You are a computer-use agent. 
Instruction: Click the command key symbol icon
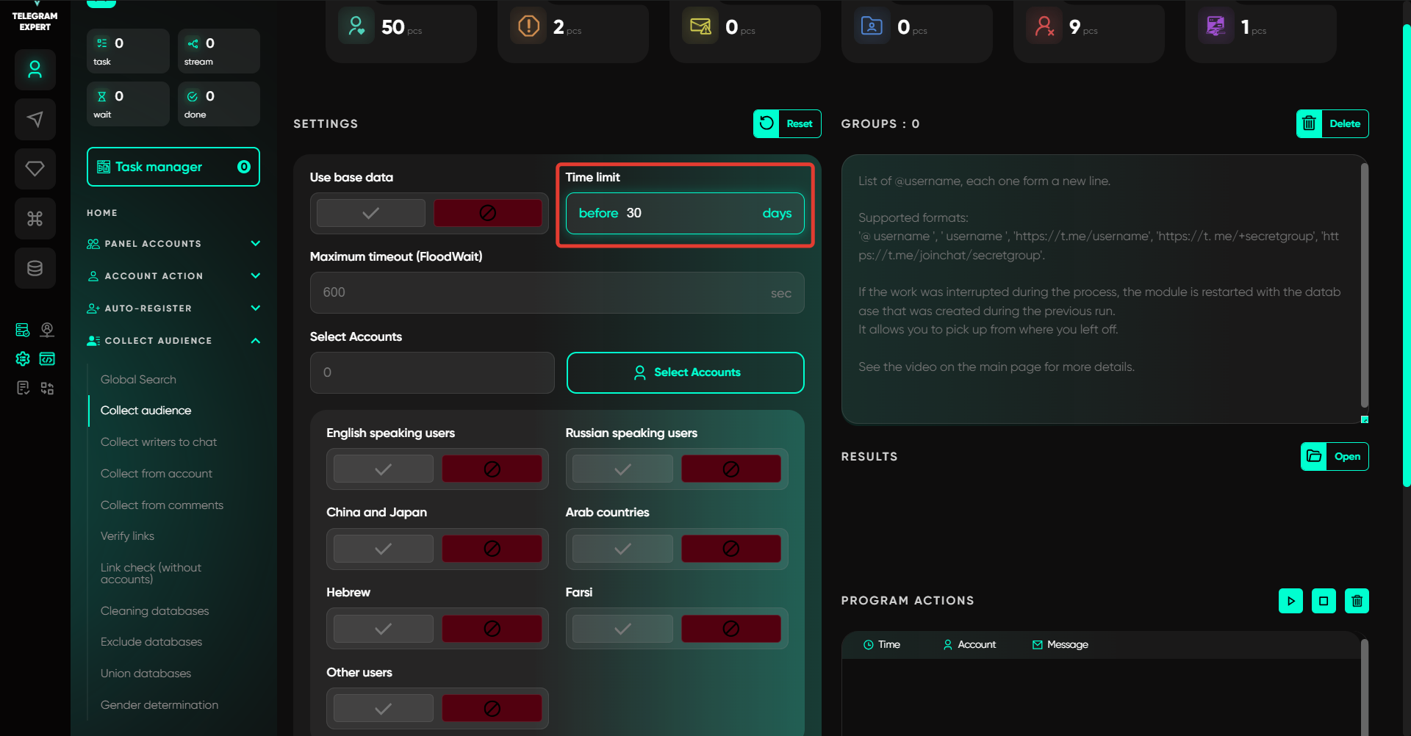pyautogui.click(x=35, y=218)
